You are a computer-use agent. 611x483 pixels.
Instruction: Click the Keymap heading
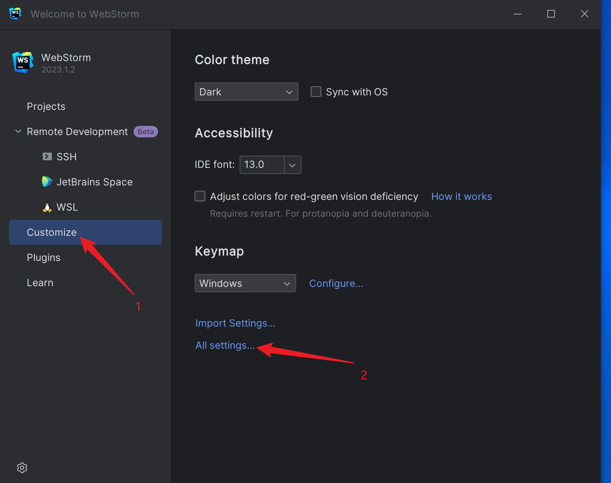219,251
